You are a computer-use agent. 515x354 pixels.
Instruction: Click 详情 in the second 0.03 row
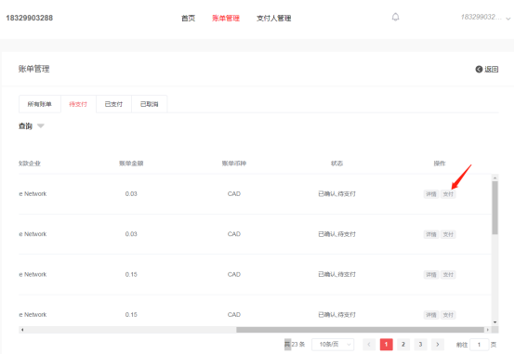point(431,234)
